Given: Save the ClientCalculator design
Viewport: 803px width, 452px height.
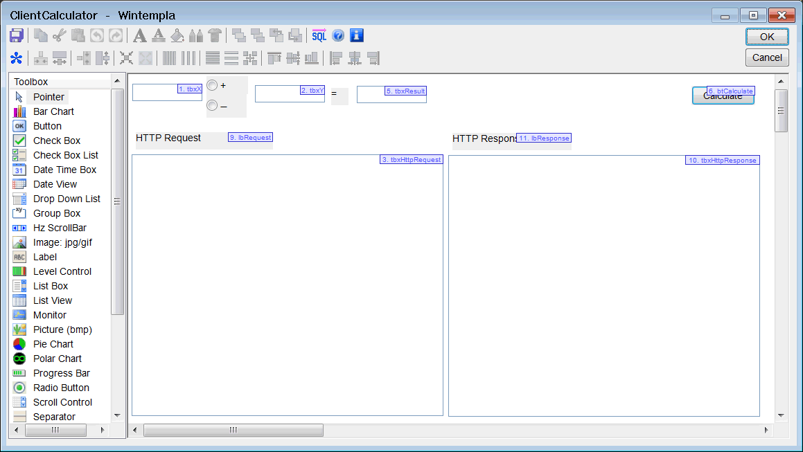Looking at the screenshot, I should 17,35.
